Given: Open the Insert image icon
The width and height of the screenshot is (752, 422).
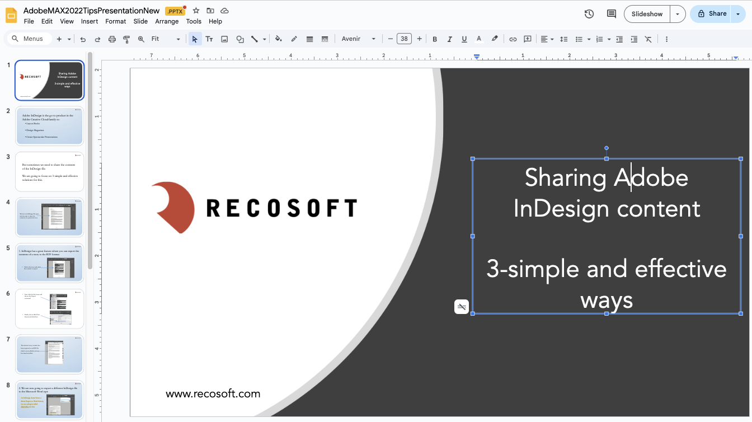Looking at the screenshot, I should tap(224, 39).
